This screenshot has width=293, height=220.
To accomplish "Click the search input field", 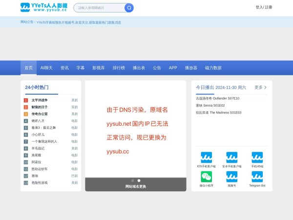I will click(100, 8).
